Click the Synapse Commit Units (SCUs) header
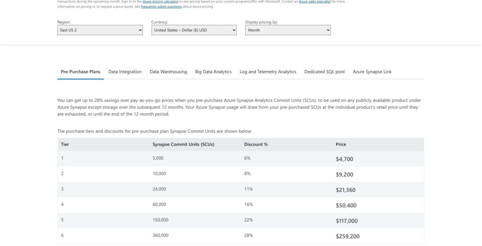This screenshot has height=246, width=482. pos(183,145)
